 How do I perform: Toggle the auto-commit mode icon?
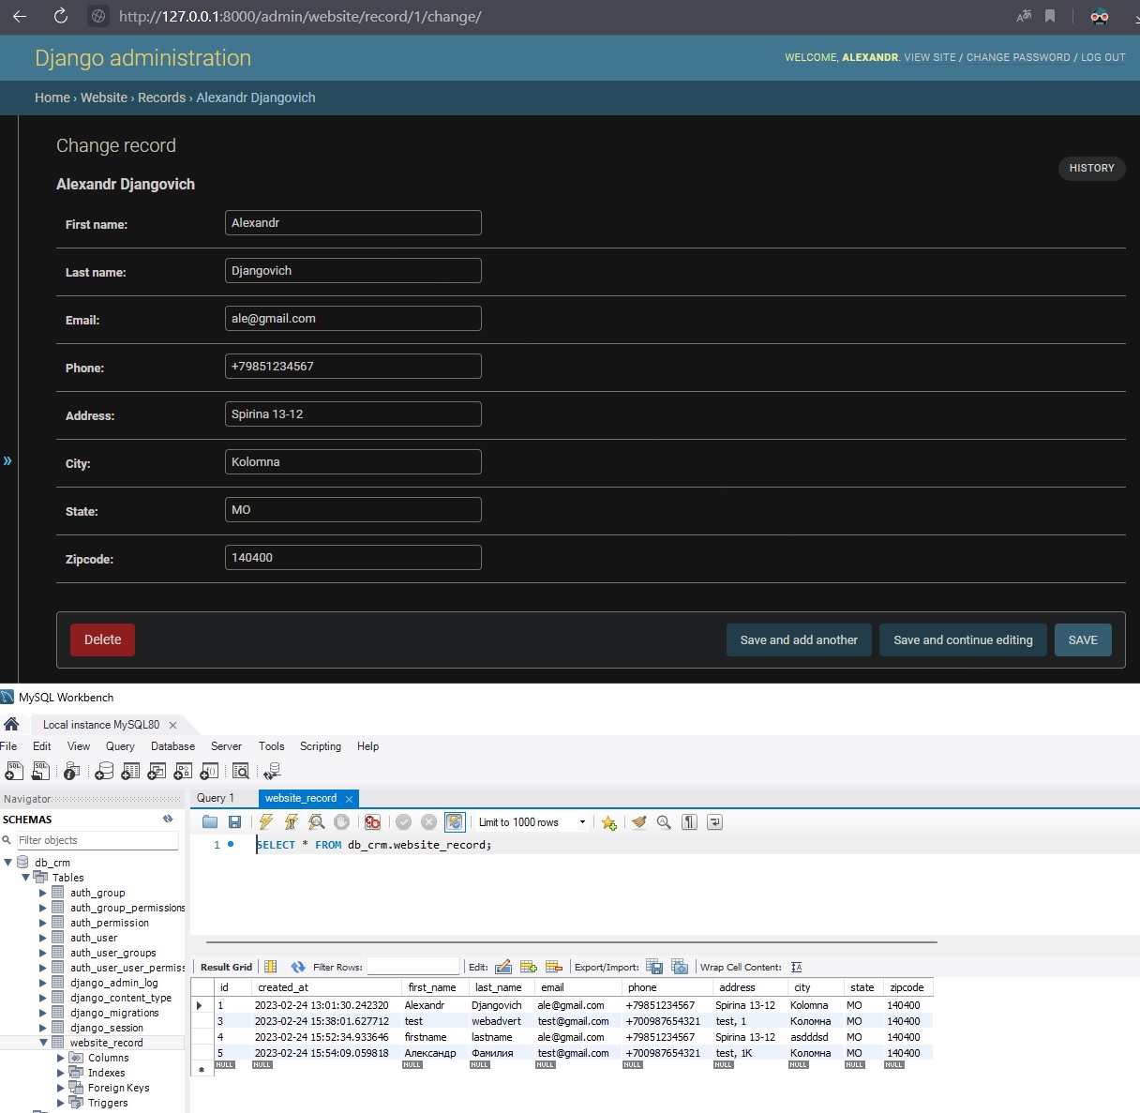(x=455, y=822)
